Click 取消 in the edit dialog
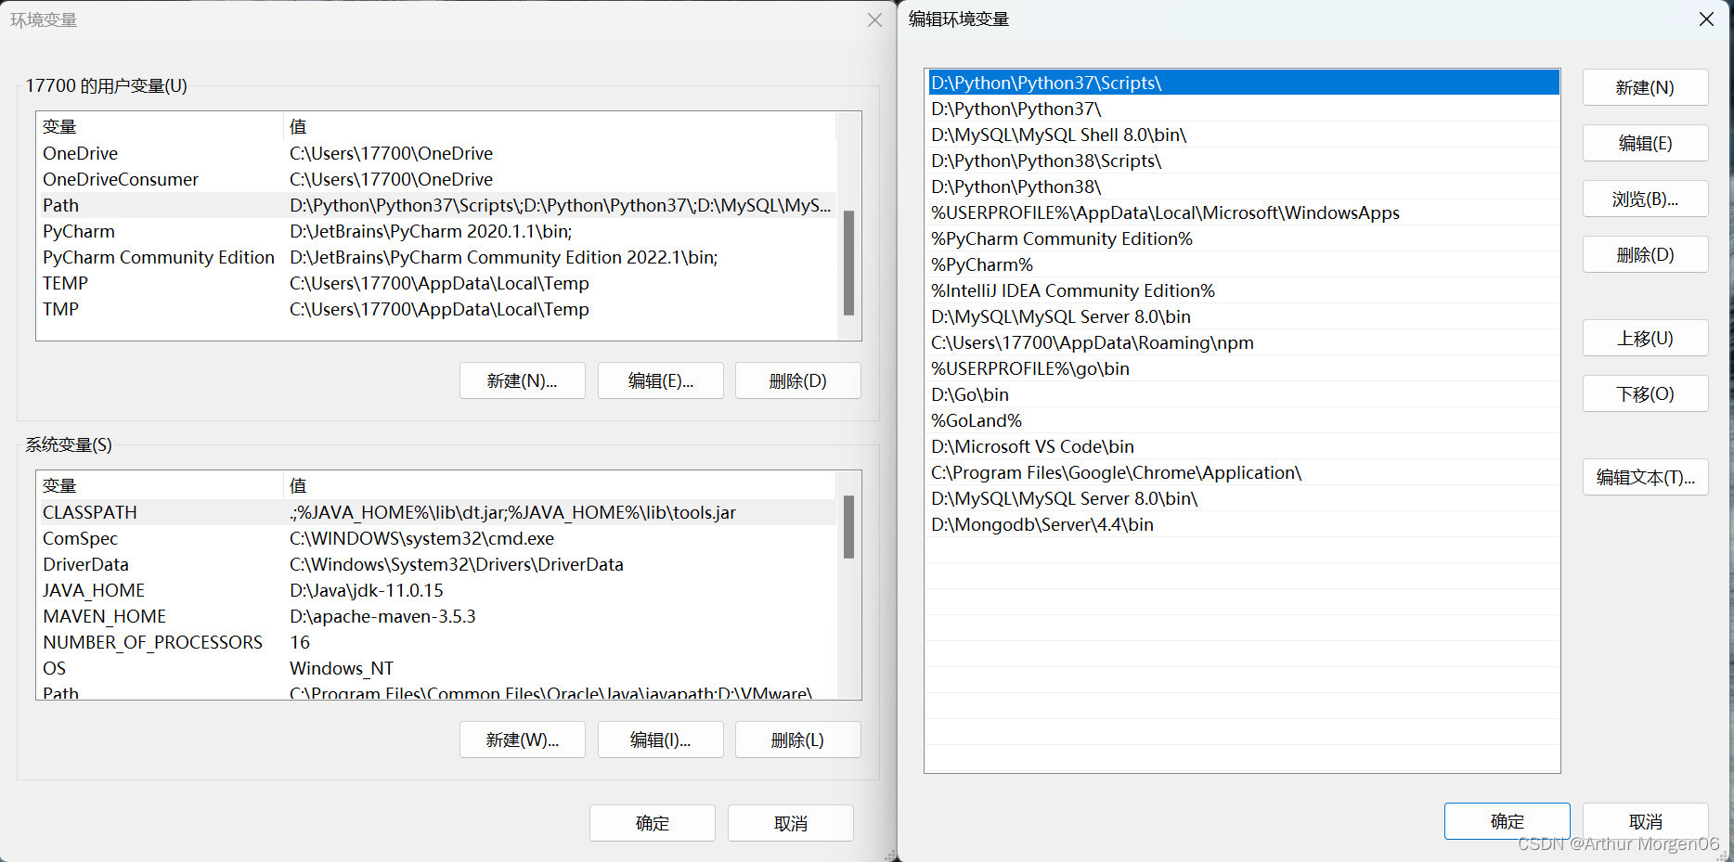1734x862 pixels. tap(1645, 821)
